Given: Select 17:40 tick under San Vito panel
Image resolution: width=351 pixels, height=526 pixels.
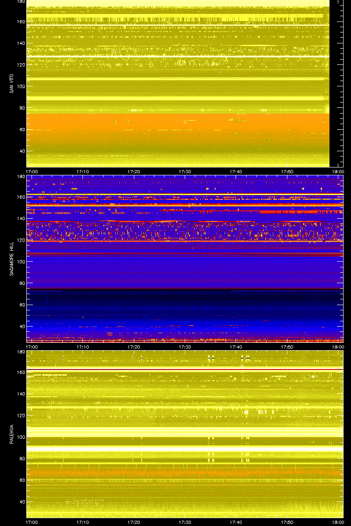Looking at the screenshot, I should click(x=236, y=171).
